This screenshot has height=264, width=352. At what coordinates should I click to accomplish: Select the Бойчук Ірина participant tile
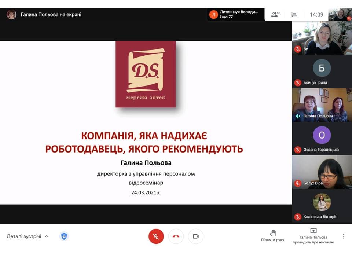tap(322, 71)
